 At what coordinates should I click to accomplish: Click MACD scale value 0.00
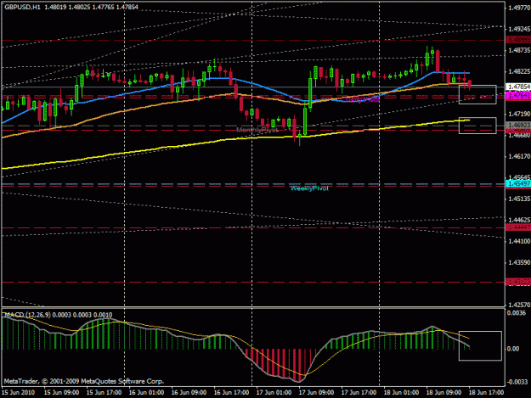[513, 349]
